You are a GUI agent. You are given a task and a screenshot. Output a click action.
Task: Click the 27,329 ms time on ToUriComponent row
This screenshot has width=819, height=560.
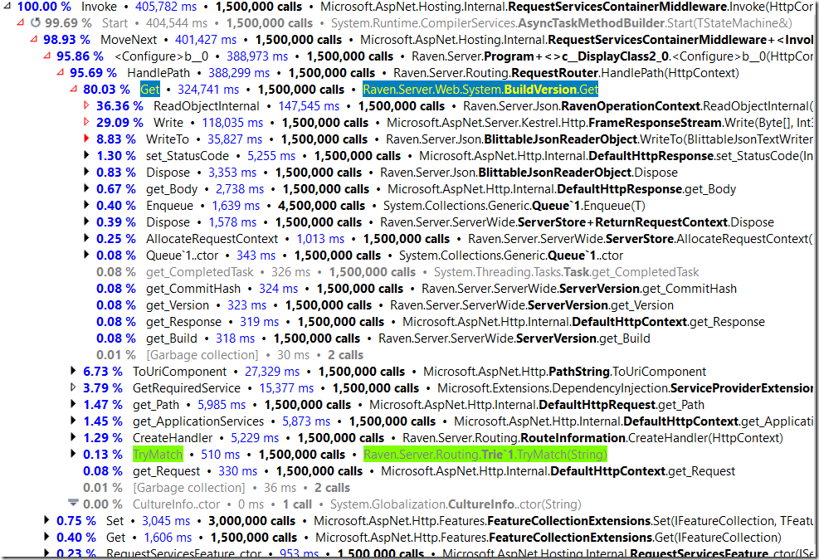[272, 372]
